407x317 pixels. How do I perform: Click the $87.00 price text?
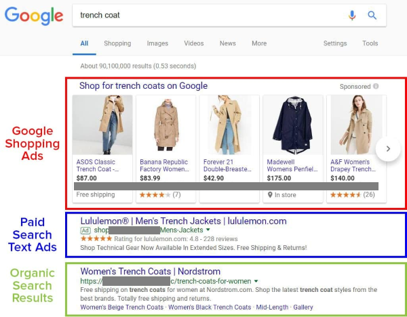pyautogui.click(x=86, y=178)
